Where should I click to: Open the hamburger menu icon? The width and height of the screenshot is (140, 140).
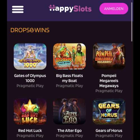(x=18, y=9)
